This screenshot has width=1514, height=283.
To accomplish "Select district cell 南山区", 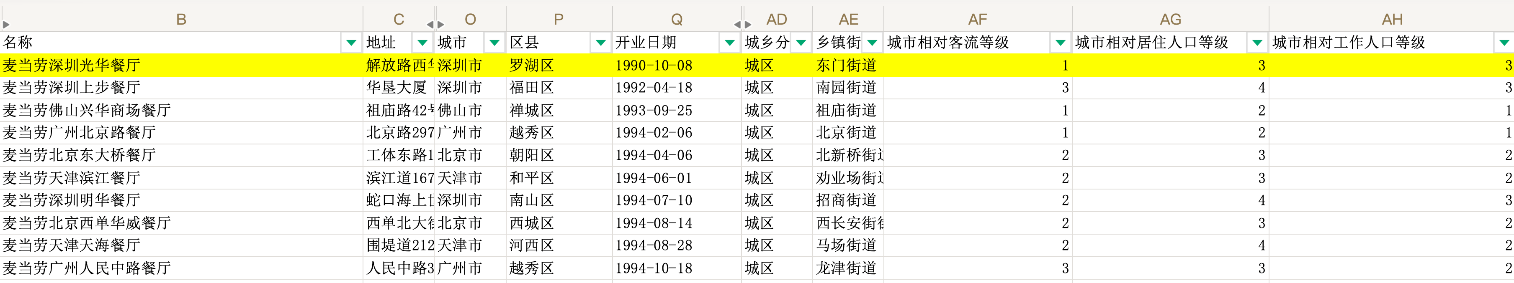I will [x=559, y=200].
